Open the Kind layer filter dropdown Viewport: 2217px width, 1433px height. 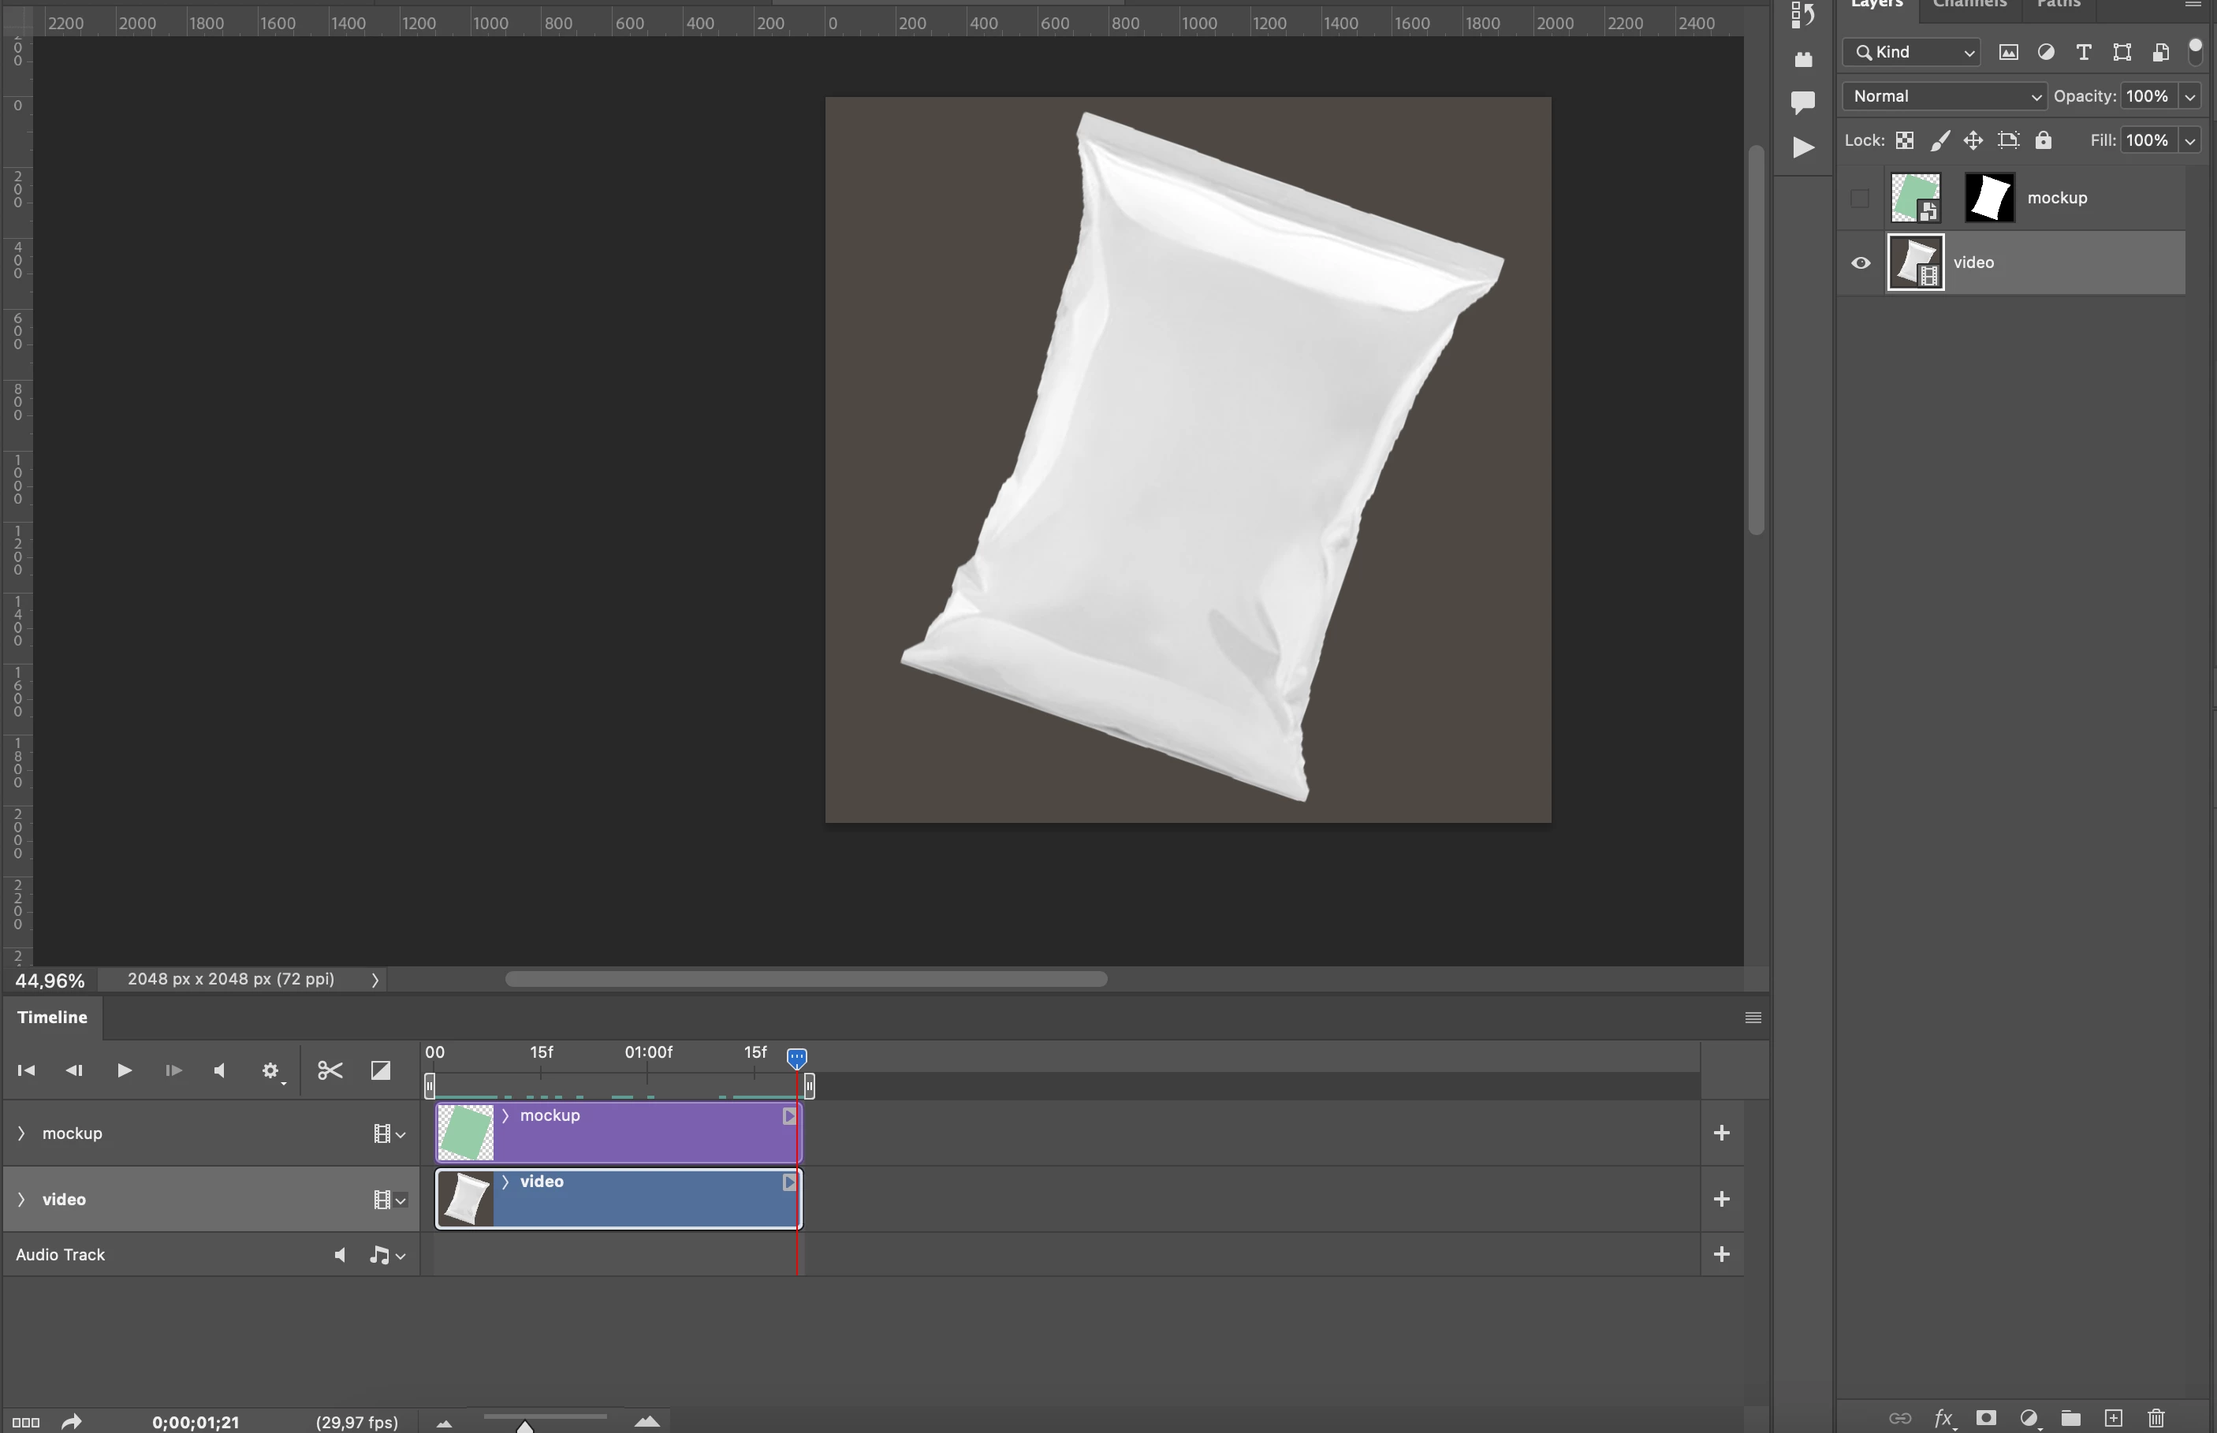point(1911,52)
